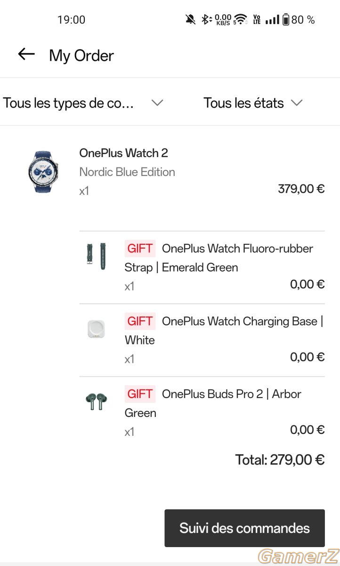Viewport: 340px width, 566px height.
Task: Open the OnePlus Watch 2 title link
Action: click(x=124, y=153)
